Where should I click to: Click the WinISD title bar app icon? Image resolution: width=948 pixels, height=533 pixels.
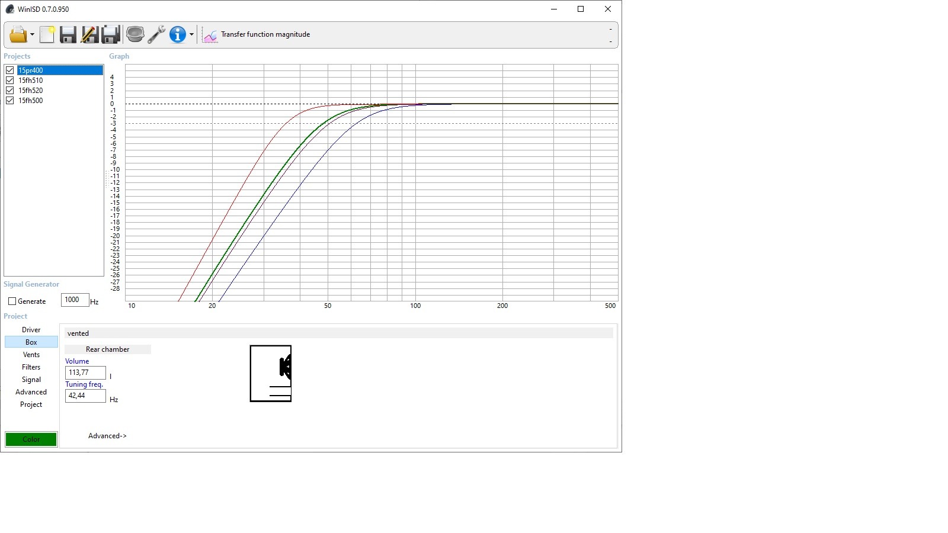(9, 9)
